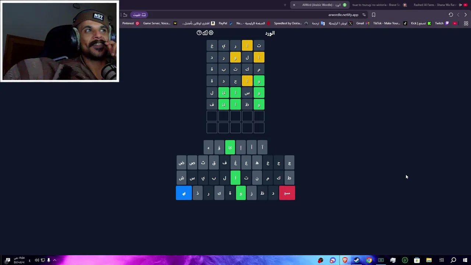Tap the ط keyboard key
471x265 pixels.
click(x=289, y=178)
